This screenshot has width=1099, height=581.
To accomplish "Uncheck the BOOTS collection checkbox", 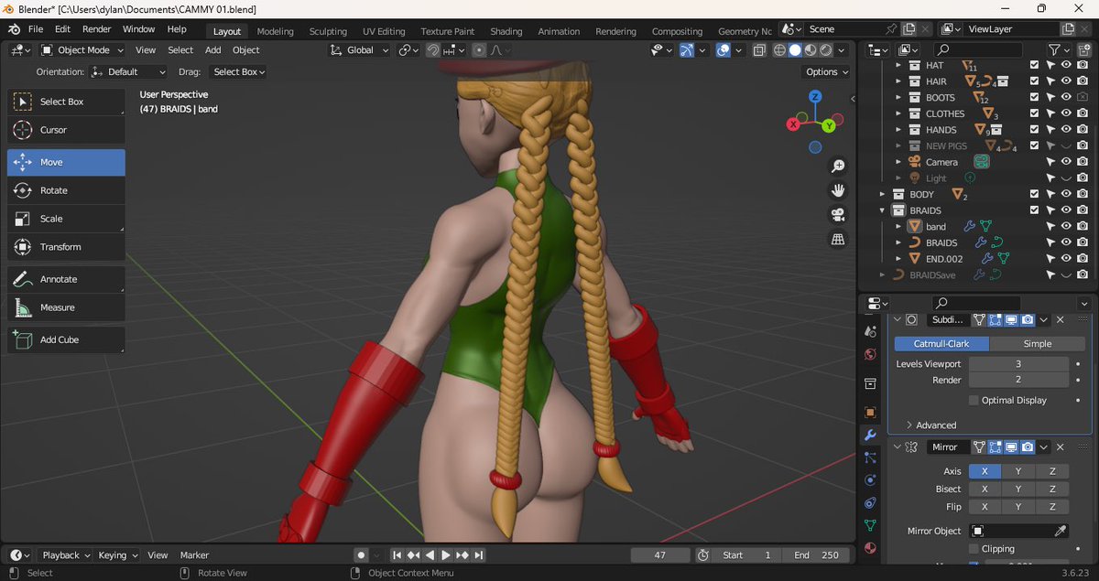I will pyautogui.click(x=1034, y=98).
